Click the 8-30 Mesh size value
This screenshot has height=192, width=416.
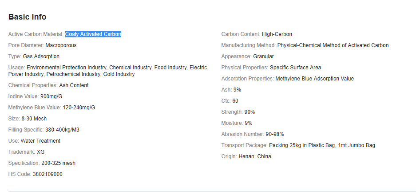tap(34, 119)
